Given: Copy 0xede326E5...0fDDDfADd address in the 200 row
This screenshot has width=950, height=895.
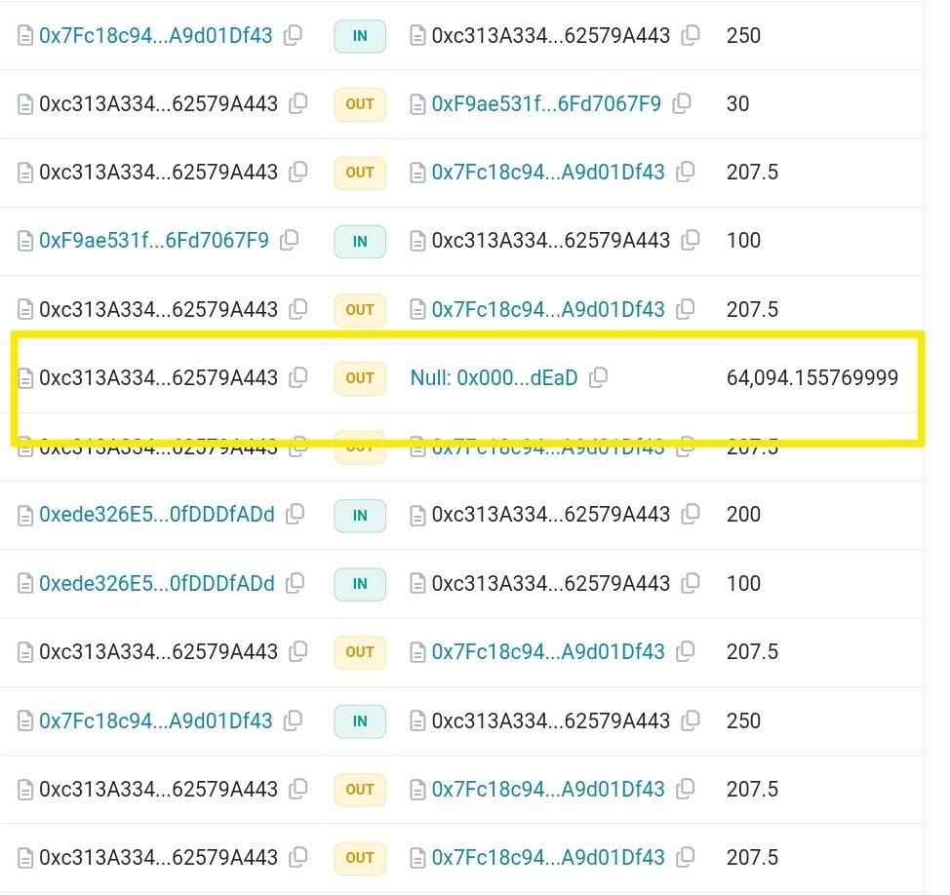Looking at the screenshot, I should click(x=296, y=514).
